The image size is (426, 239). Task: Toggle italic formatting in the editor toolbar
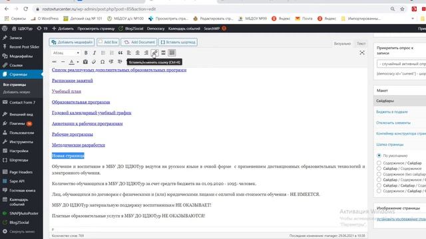(x=95, y=53)
